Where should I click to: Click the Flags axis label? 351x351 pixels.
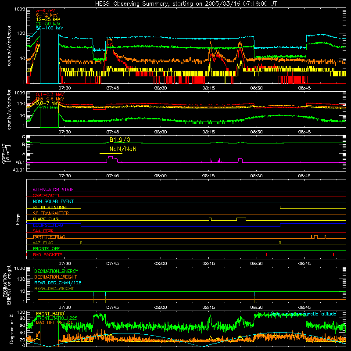click(18, 219)
